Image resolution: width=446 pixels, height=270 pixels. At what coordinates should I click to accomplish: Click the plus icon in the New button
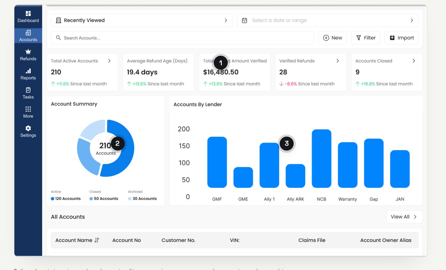coord(326,38)
